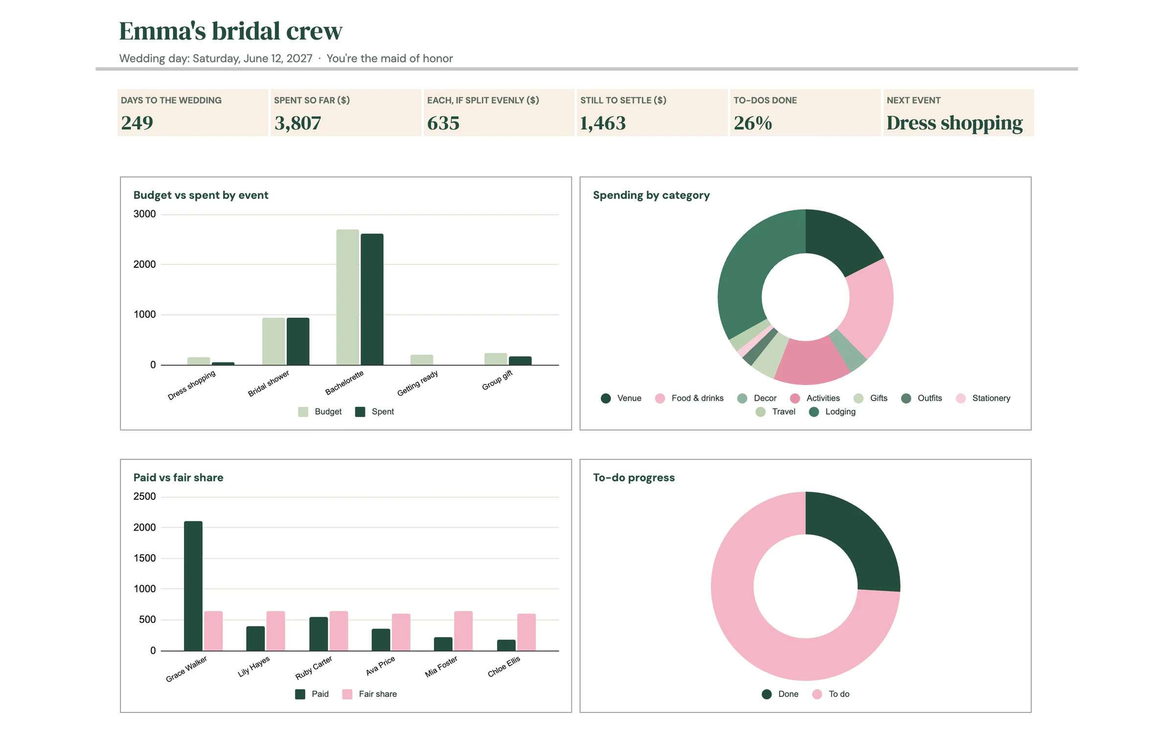Click the Ava Price axis label

pyautogui.click(x=381, y=667)
